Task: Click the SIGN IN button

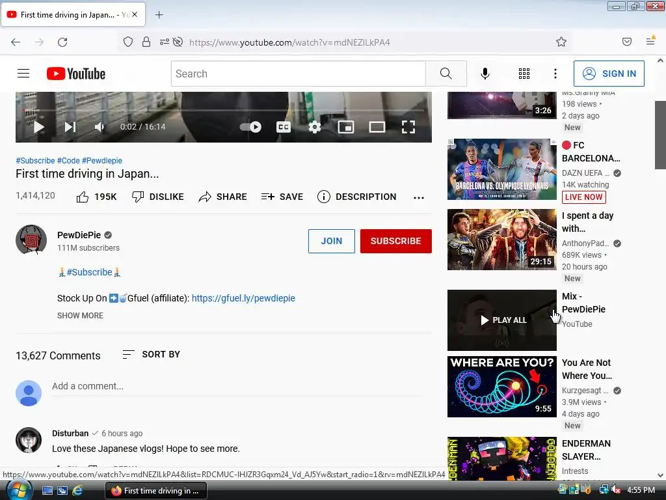Action: [609, 74]
